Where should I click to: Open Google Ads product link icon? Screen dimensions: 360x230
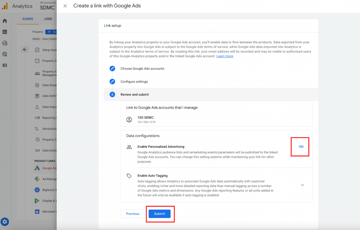pos(37,168)
